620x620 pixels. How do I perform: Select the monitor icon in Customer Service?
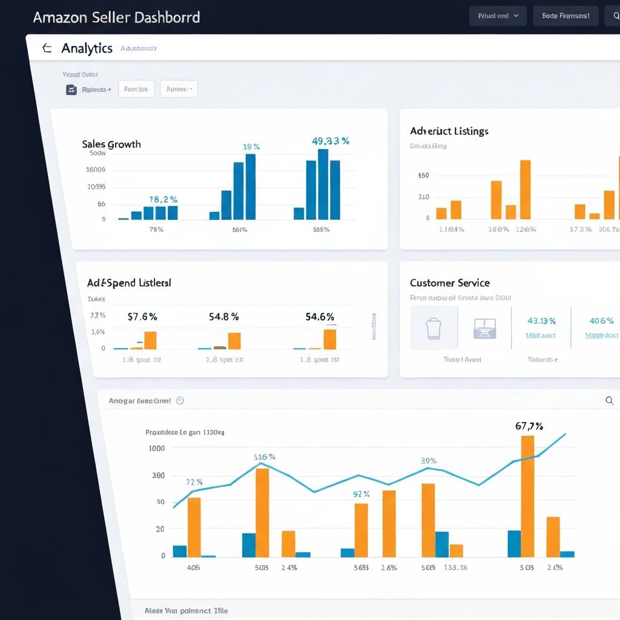(x=484, y=328)
